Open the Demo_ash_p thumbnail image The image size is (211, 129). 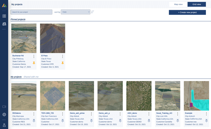pos(110,96)
